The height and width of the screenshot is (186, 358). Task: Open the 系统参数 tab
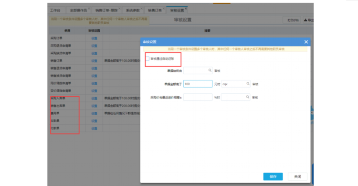point(133,10)
